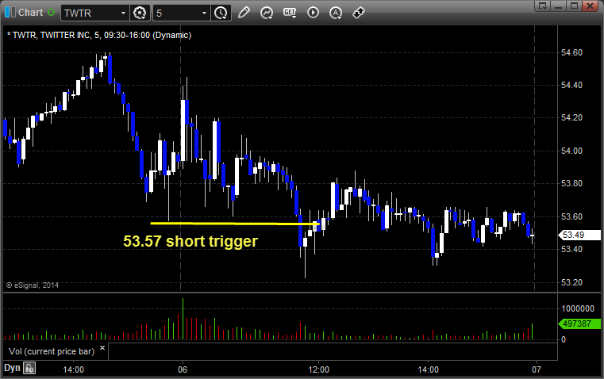Image resolution: width=604 pixels, height=379 pixels.
Task: Toggle the lock icon beside Dyn
Action: [29, 368]
